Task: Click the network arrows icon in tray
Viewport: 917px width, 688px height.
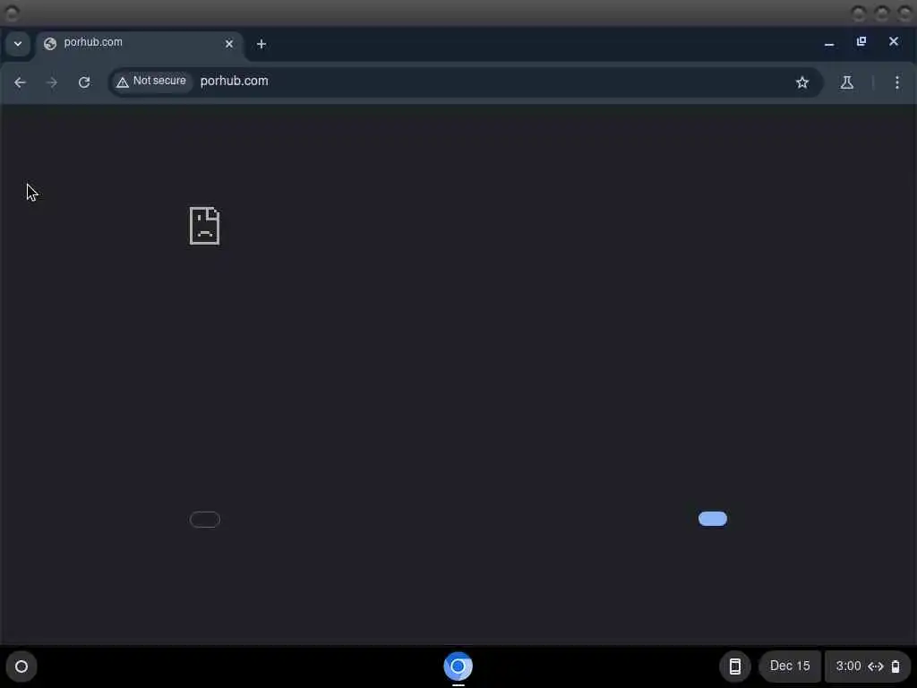Action: coord(876,666)
